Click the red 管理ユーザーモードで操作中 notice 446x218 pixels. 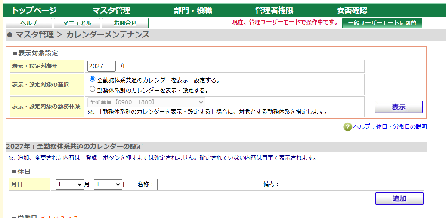click(285, 22)
